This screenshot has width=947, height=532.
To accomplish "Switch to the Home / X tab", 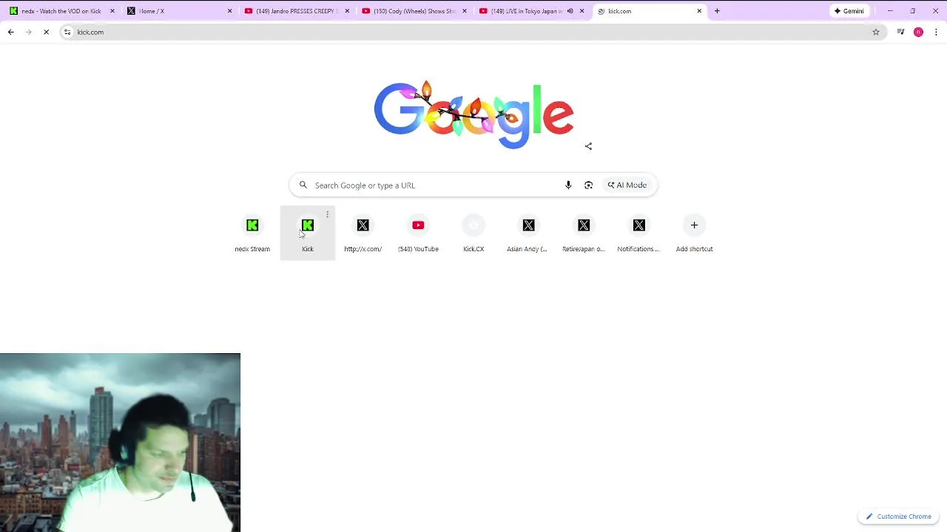I will tap(179, 11).
